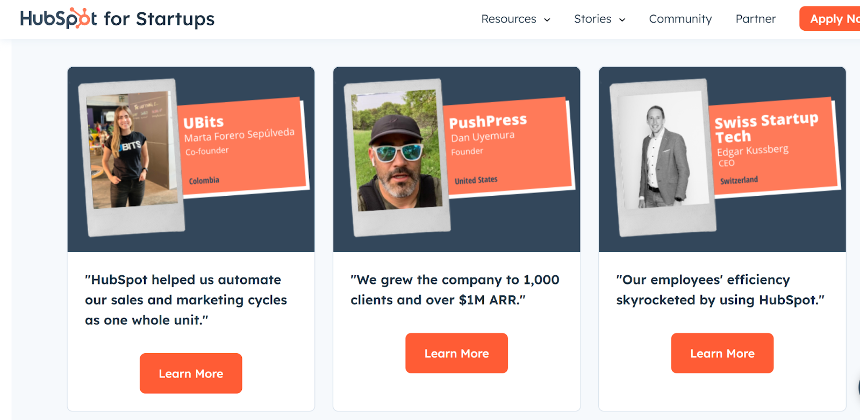The image size is (860, 420).
Task: Click the Colombia country label
Action: point(204,181)
